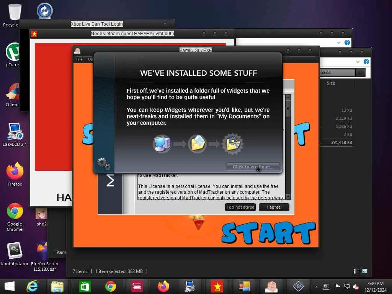Switch to Chrome in the taskbar
Image resolution: width=392 pixels, height=294 pixels.
tap(111, 286)
